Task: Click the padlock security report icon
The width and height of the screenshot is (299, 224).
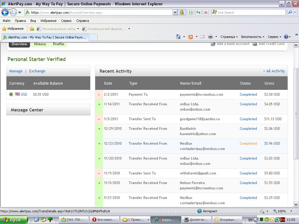Action: 182,13
